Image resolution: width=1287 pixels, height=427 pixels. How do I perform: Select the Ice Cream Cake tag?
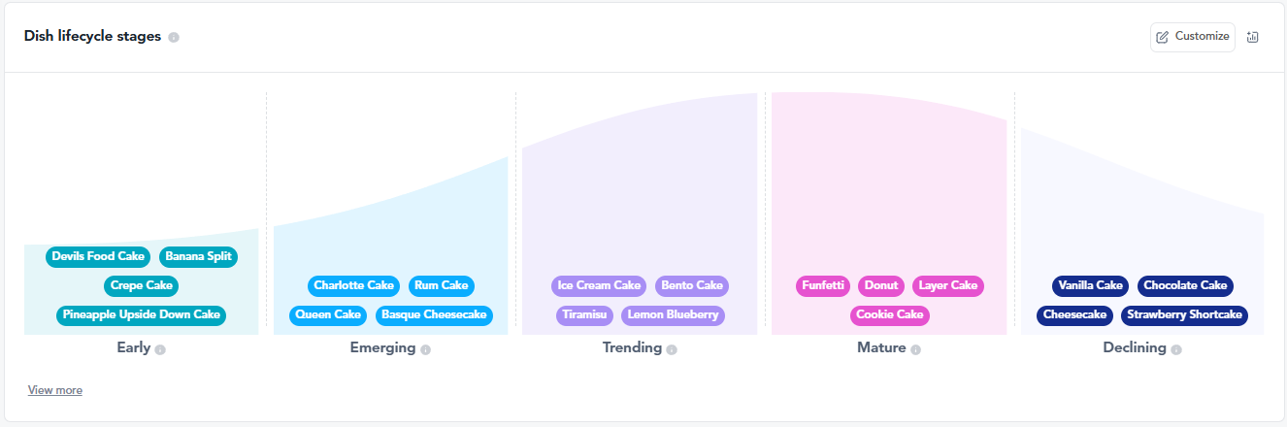[599, 286]
